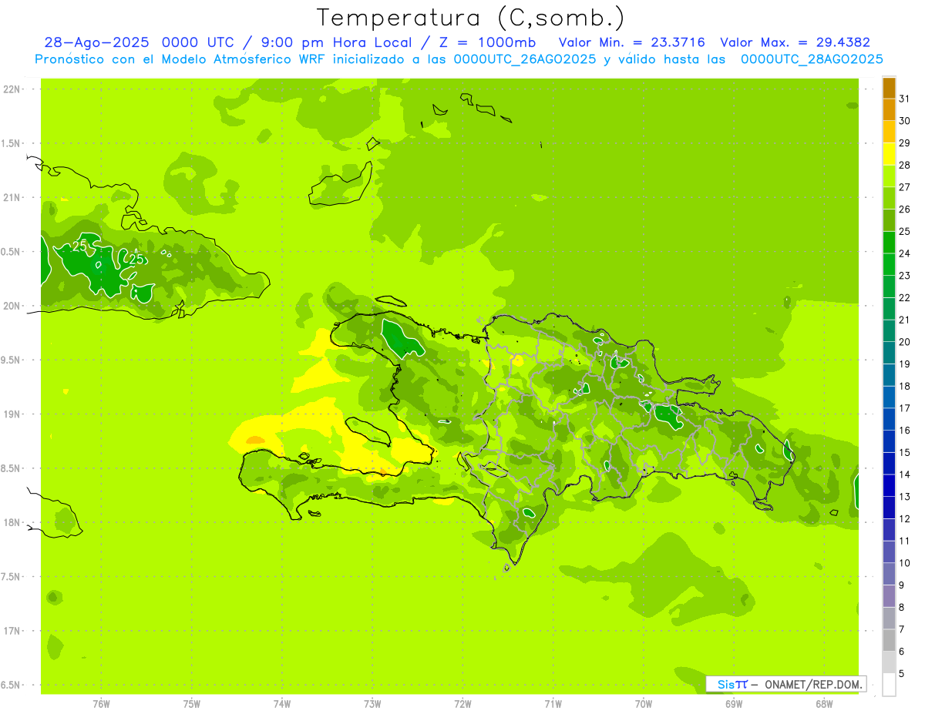The width and height of the screenshot is (925, 714).
Task: Click the title 'Temperatura (C,somb.)'
Action: (471, 18)
